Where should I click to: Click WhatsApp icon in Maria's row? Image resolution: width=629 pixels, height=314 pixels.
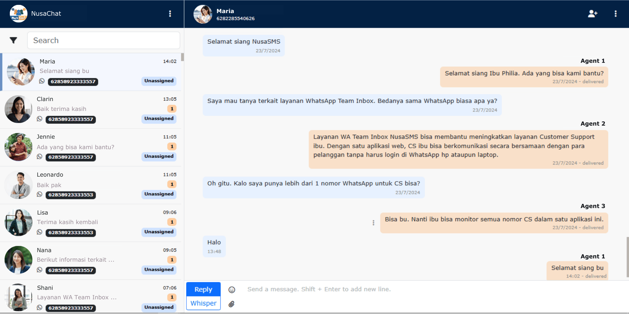tap(42, 81)
